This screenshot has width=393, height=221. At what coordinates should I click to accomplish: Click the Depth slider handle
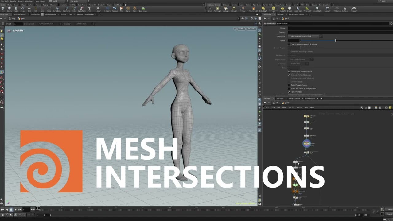point(335,40)
